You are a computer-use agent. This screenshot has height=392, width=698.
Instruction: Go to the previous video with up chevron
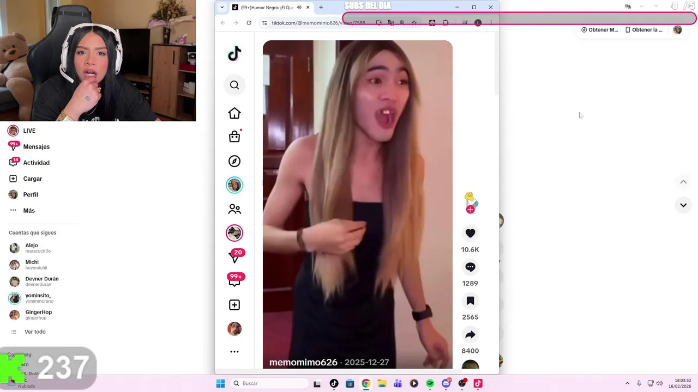[x=683, y=182]
